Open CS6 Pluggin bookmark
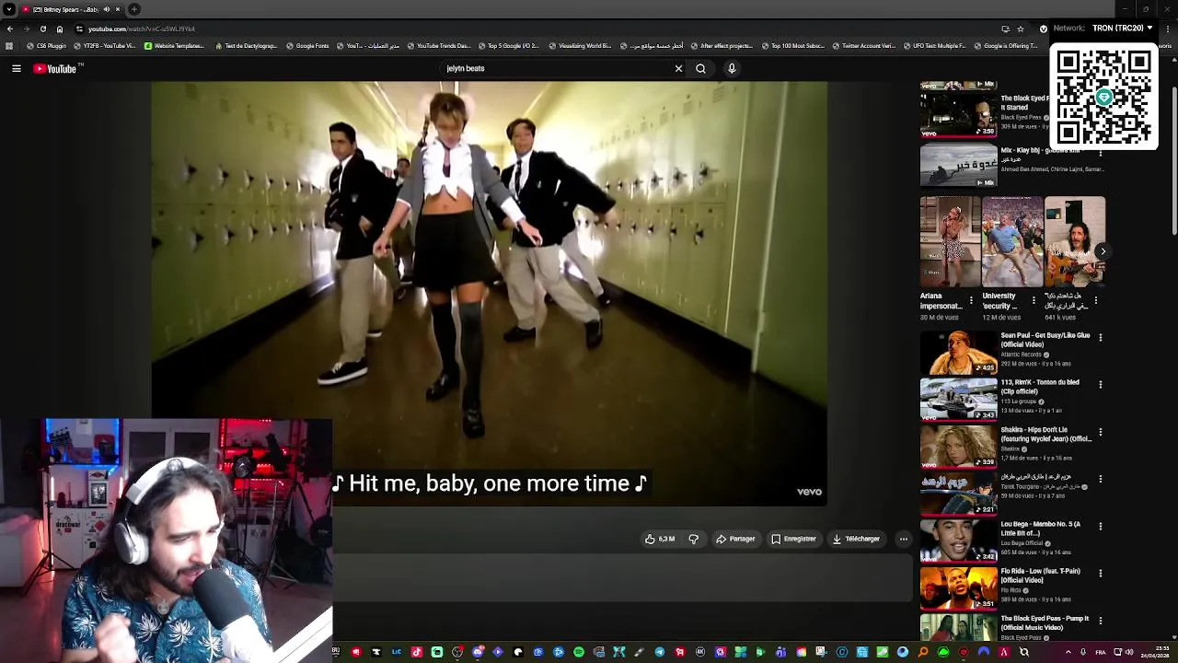Viewport: 1178px width, 663px height. [48, 45]
